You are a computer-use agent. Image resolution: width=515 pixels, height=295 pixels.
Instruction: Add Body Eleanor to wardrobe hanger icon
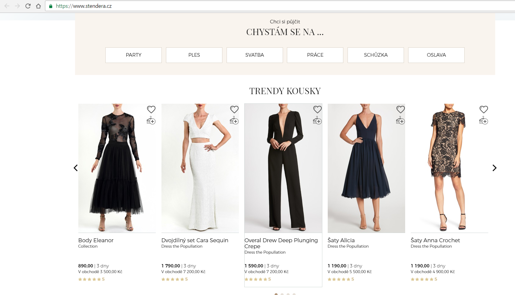click(x=151, y=121)
